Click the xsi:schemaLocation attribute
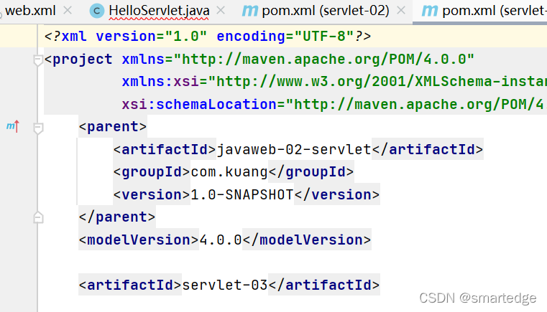Screen dimensions: 547x312 (x=199, y=105)
